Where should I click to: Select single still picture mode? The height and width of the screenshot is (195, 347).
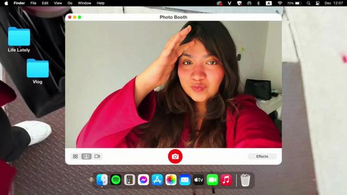click(86, 157)
